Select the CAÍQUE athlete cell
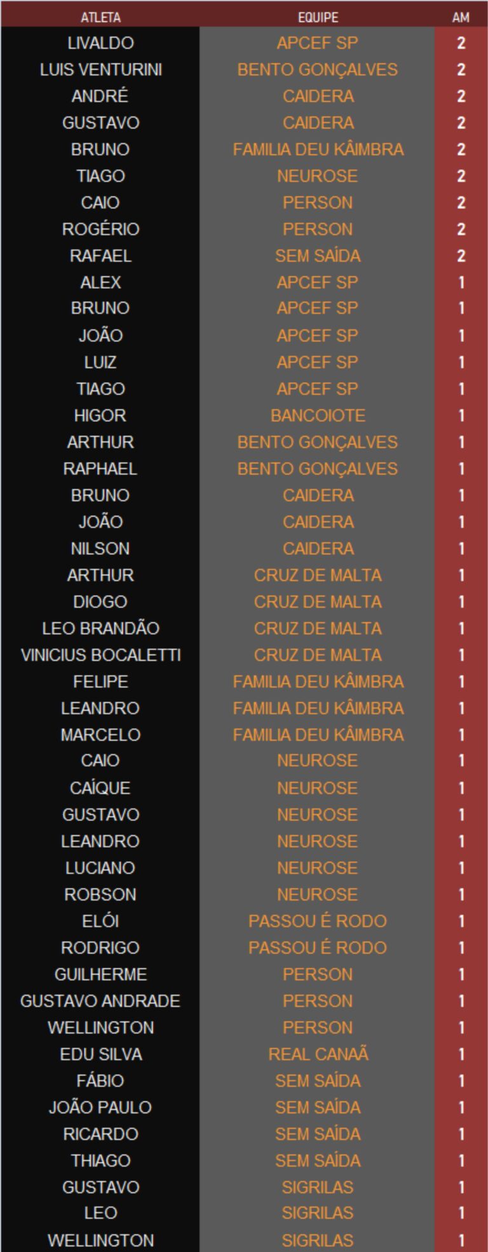This screenshot has height=1252, width=488. (x=100, y=788)
